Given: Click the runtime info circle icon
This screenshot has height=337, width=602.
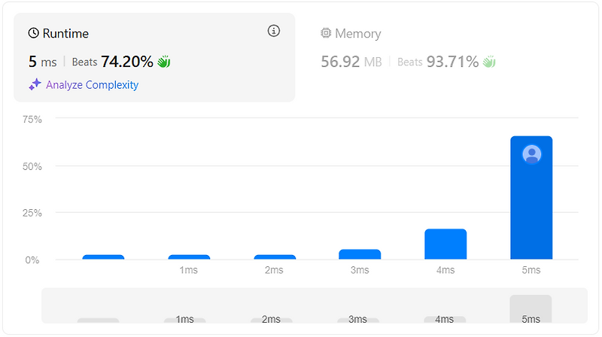Looking at the screenshot, I should 273,31.
